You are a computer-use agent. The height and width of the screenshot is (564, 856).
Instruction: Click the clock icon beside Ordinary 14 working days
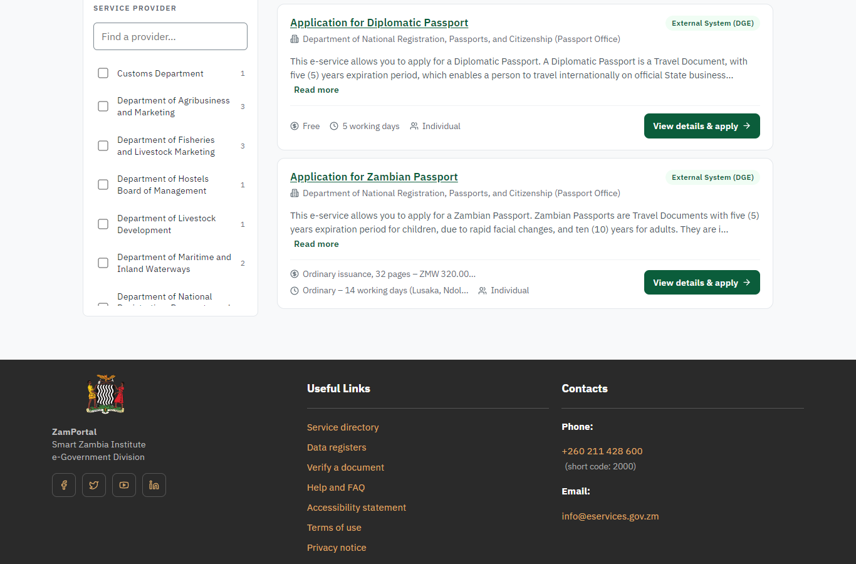coord(295,290)
